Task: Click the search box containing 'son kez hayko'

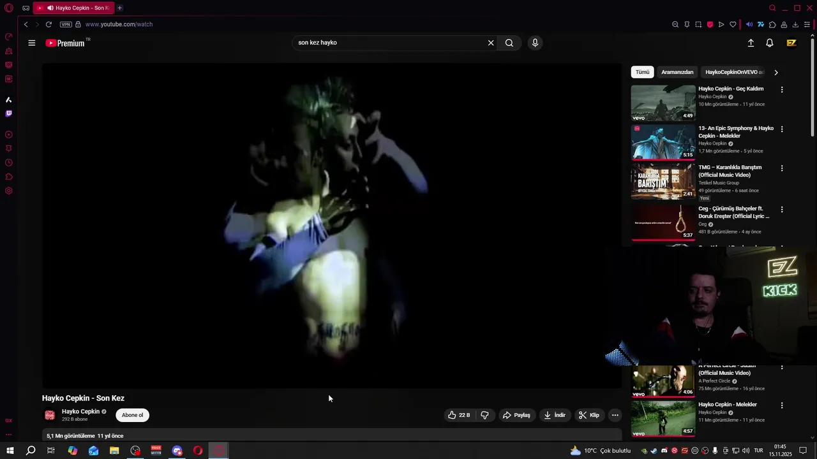Action: [x=389, y=43]
